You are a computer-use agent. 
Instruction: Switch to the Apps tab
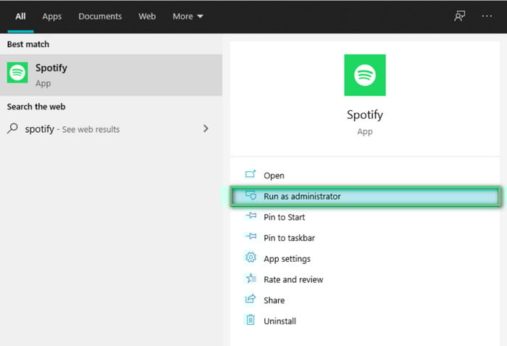(51, 17)
